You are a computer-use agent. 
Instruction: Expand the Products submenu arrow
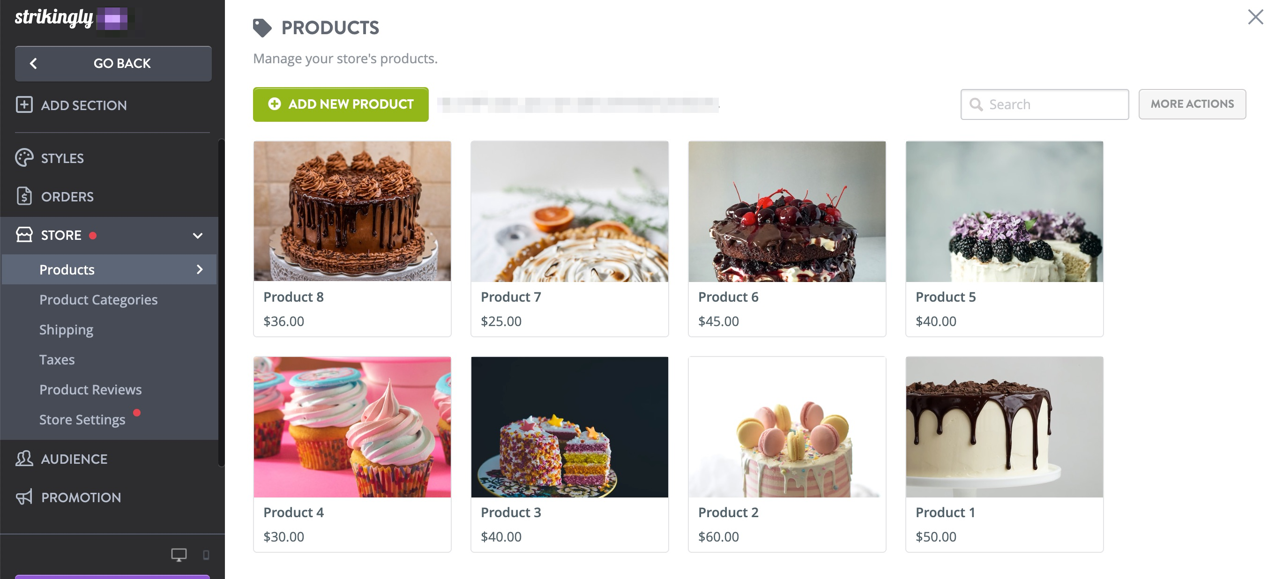(199, 269)
